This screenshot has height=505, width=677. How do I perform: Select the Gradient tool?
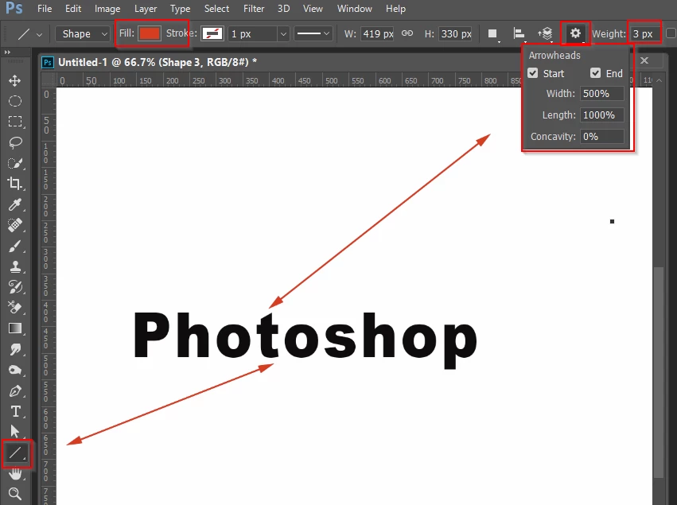click(x=15, y=328)
